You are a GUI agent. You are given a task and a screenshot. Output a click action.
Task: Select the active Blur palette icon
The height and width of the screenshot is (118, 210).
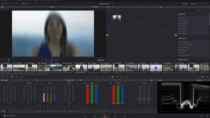112,77
